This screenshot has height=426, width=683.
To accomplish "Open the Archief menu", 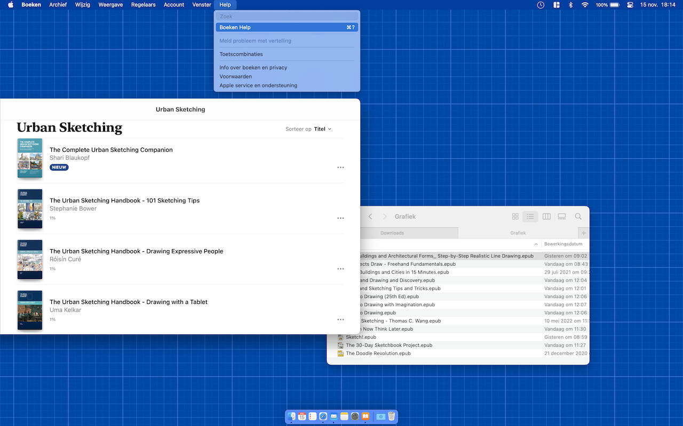I will (58, 5).
